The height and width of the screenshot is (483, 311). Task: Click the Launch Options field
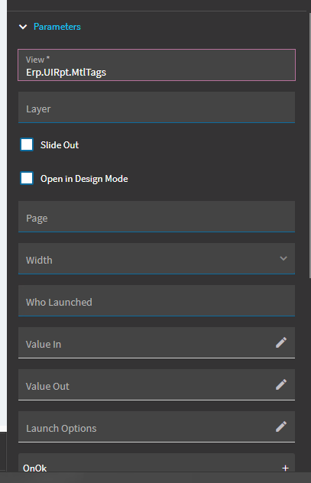157,426
